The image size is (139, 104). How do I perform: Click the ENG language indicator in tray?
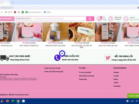(132, 101)
